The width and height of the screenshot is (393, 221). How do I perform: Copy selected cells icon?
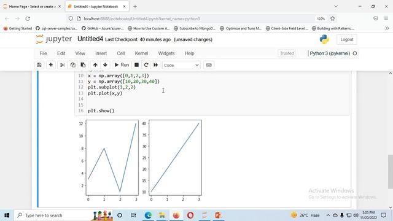coord(72,65)
